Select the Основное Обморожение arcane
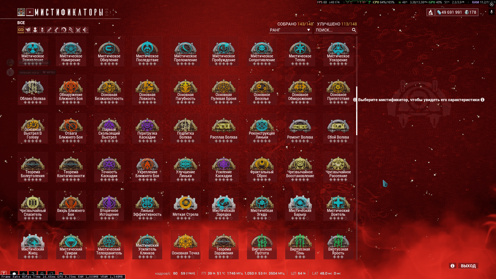This screenshot has width=496, height=279. pyautogui.click(x=300, y=90)
